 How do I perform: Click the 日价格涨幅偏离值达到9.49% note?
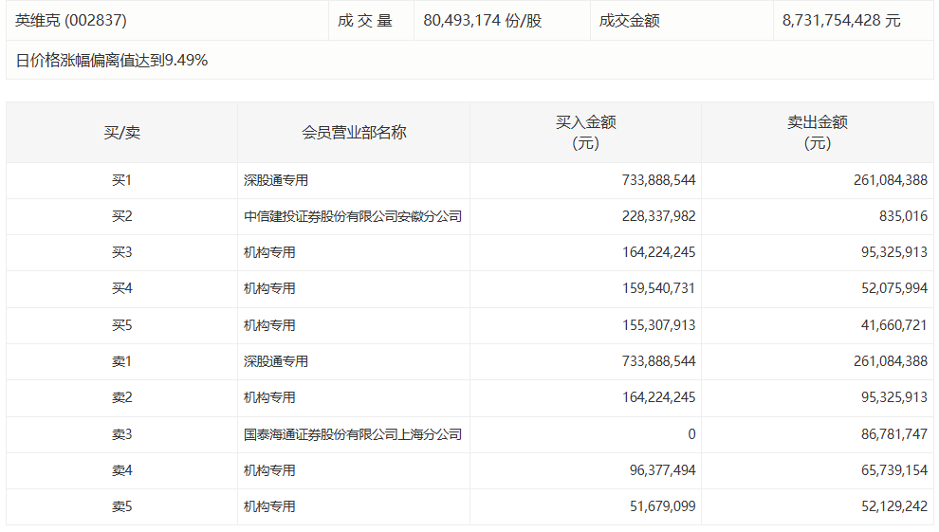112,61
